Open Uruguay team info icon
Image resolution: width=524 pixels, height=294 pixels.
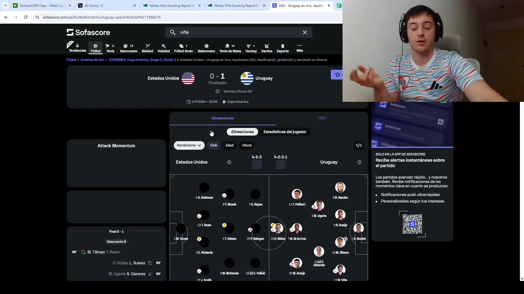359,162
